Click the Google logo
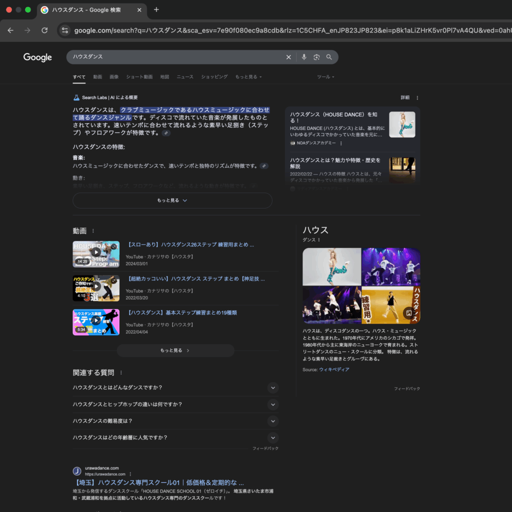This screenshot has width=512, height=512. pos(37,57)
